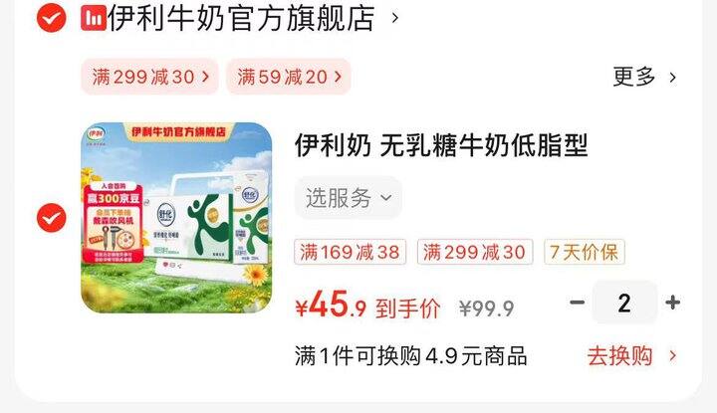Open store page via arrow beside 旗舰店
The width and height of the screenshot is (717, 413).
pos(395,18)
